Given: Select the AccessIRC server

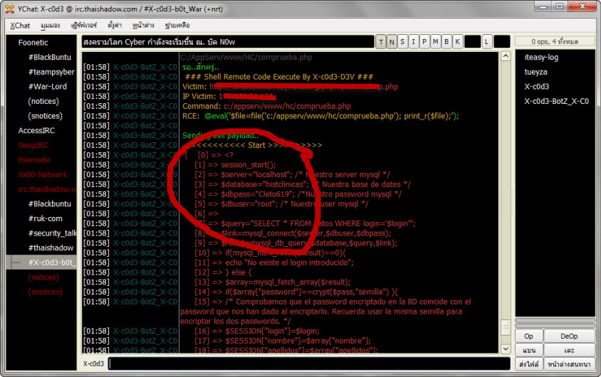Looking at the screenshot, I should coord(36,130).
